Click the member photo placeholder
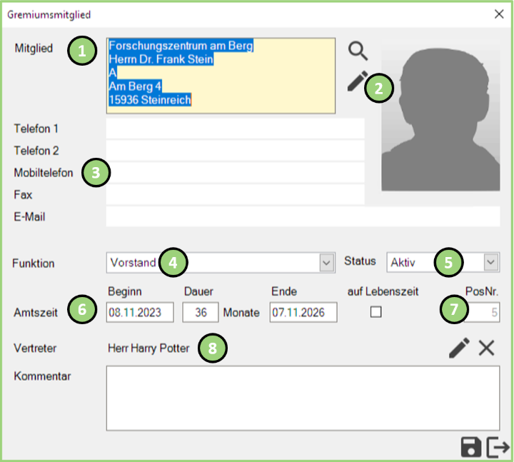514x462 pixels. coord(440,116)
